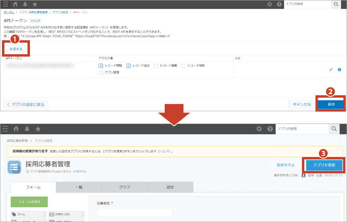Open the グラフ tab
This screenshot has height=222, width=347.
coord(124,187)
